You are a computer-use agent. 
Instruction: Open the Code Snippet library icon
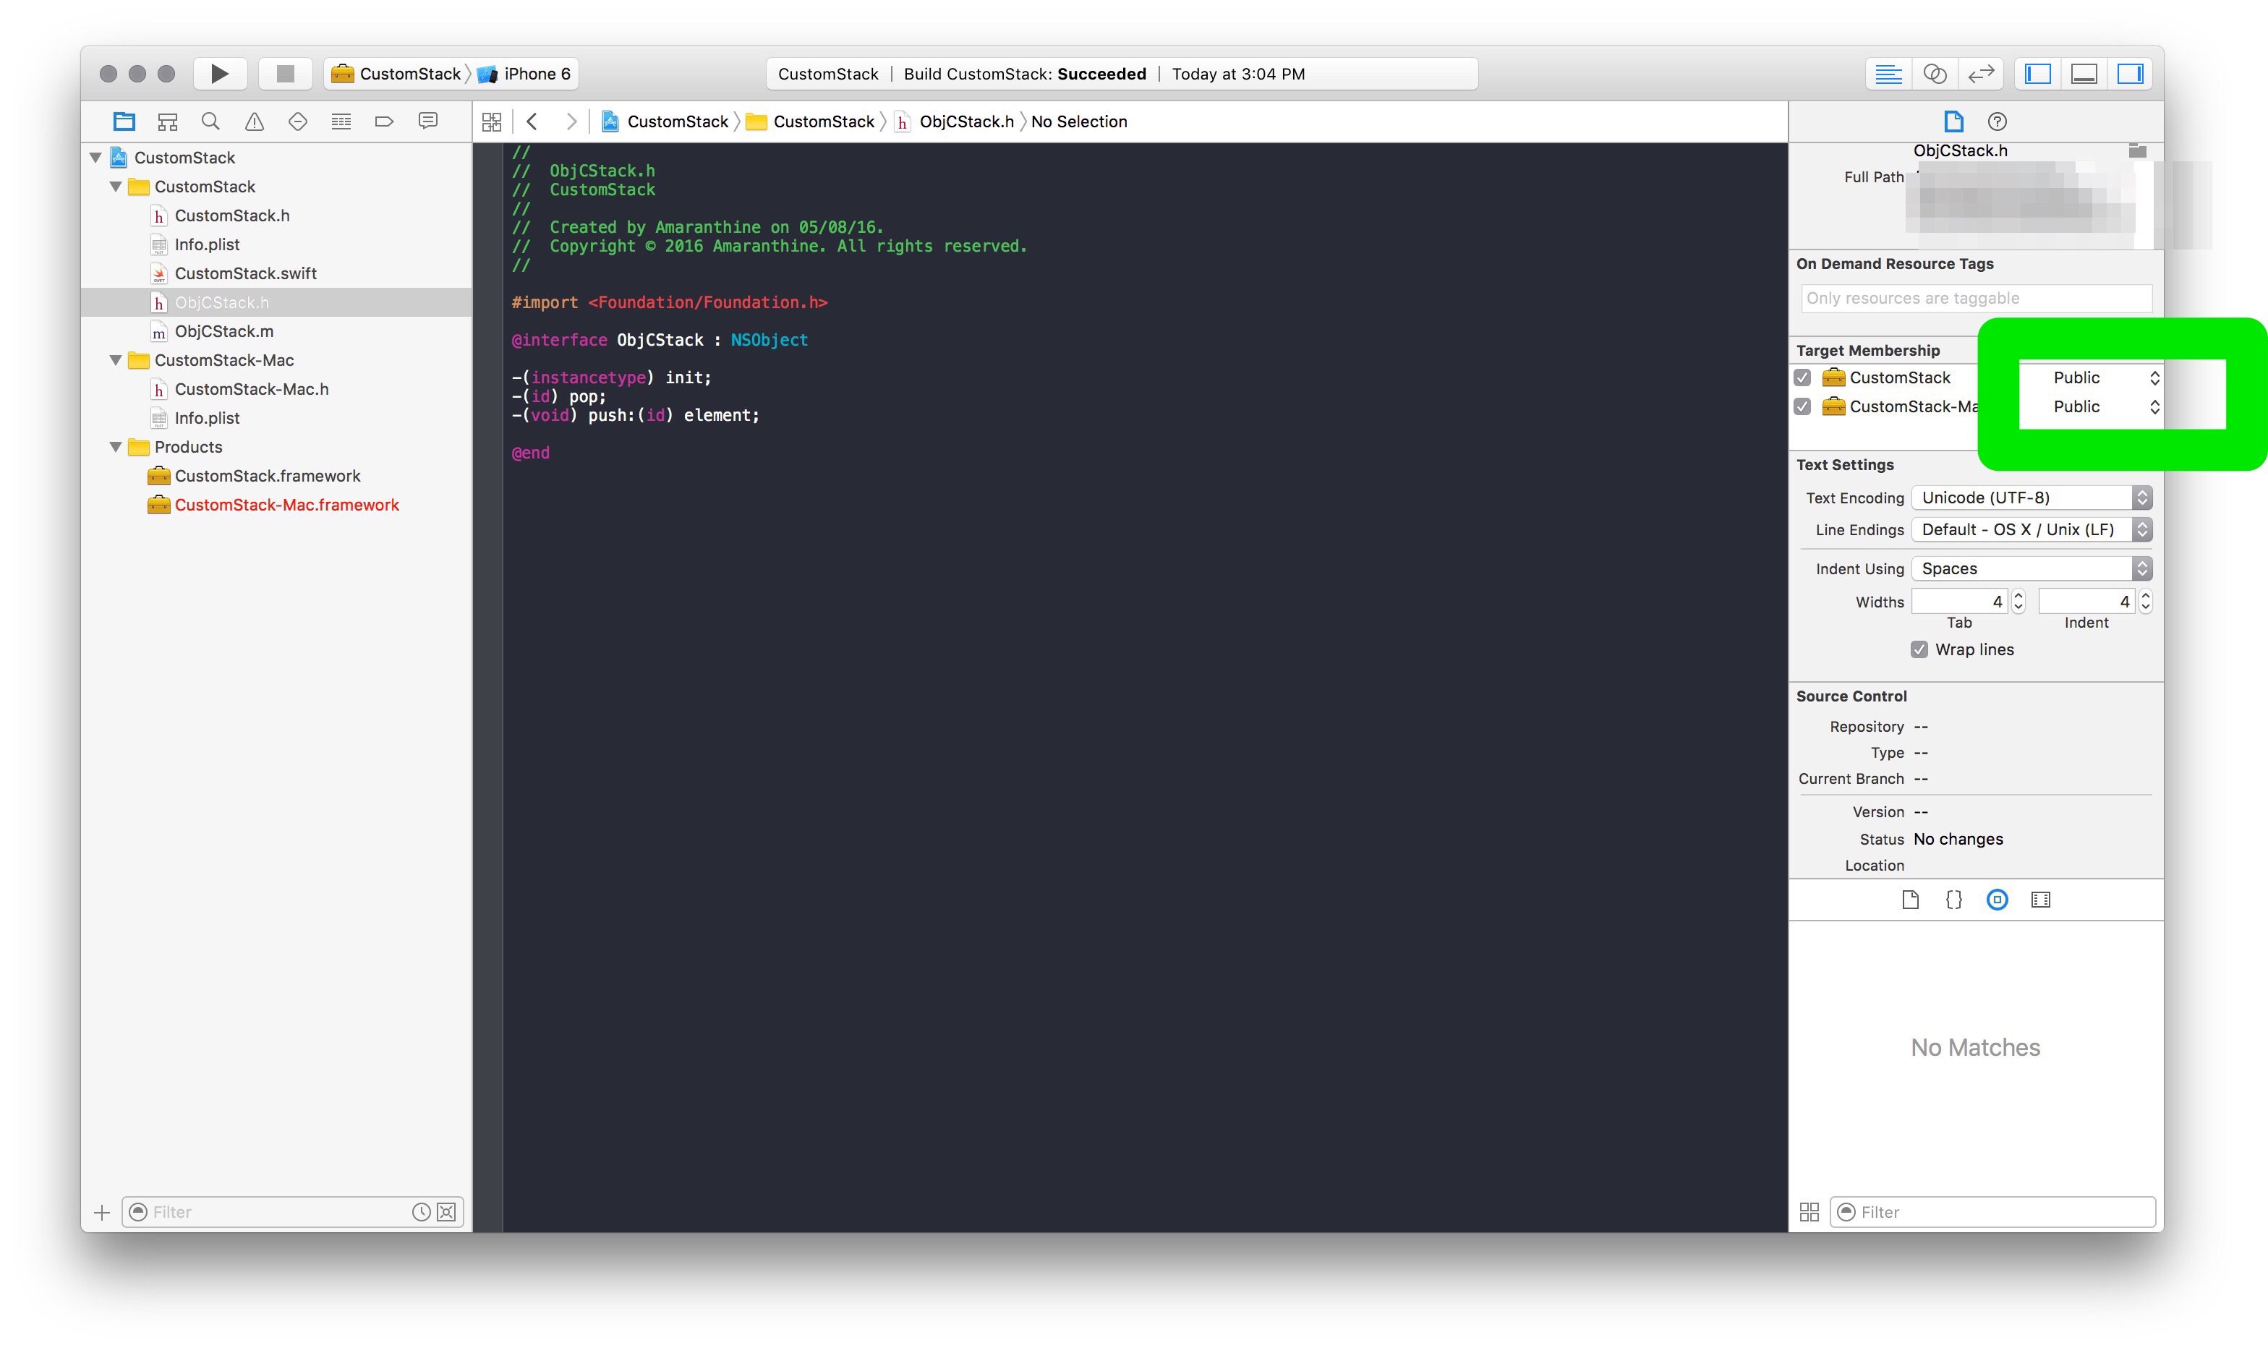1953,900
